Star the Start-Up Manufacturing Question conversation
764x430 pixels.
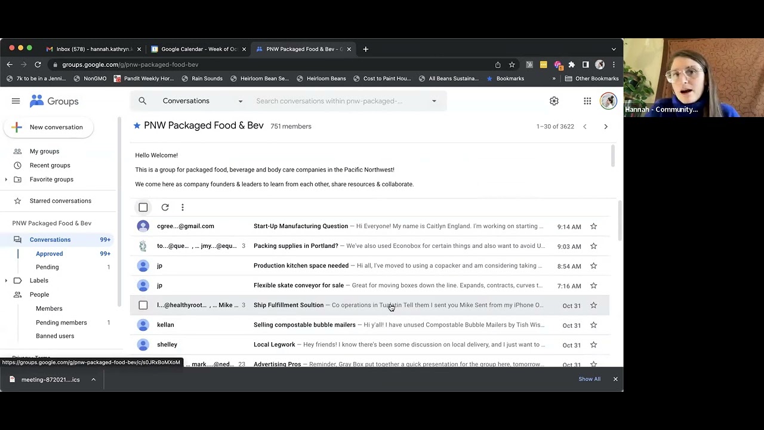[593, 226]
